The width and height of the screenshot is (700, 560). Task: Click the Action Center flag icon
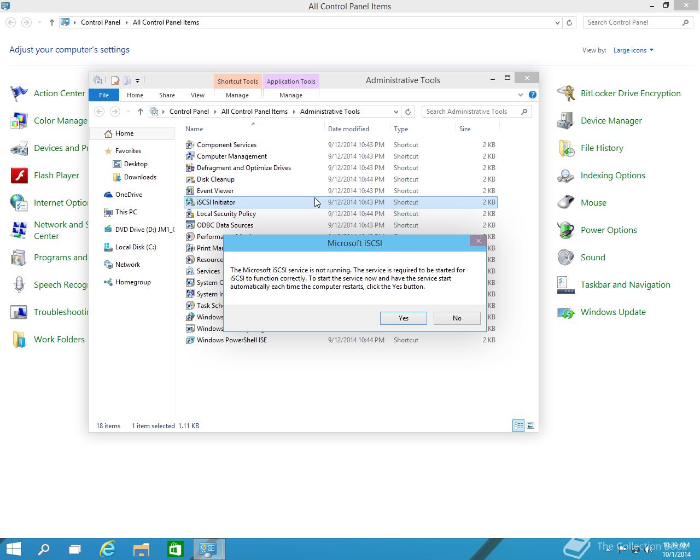19,94
